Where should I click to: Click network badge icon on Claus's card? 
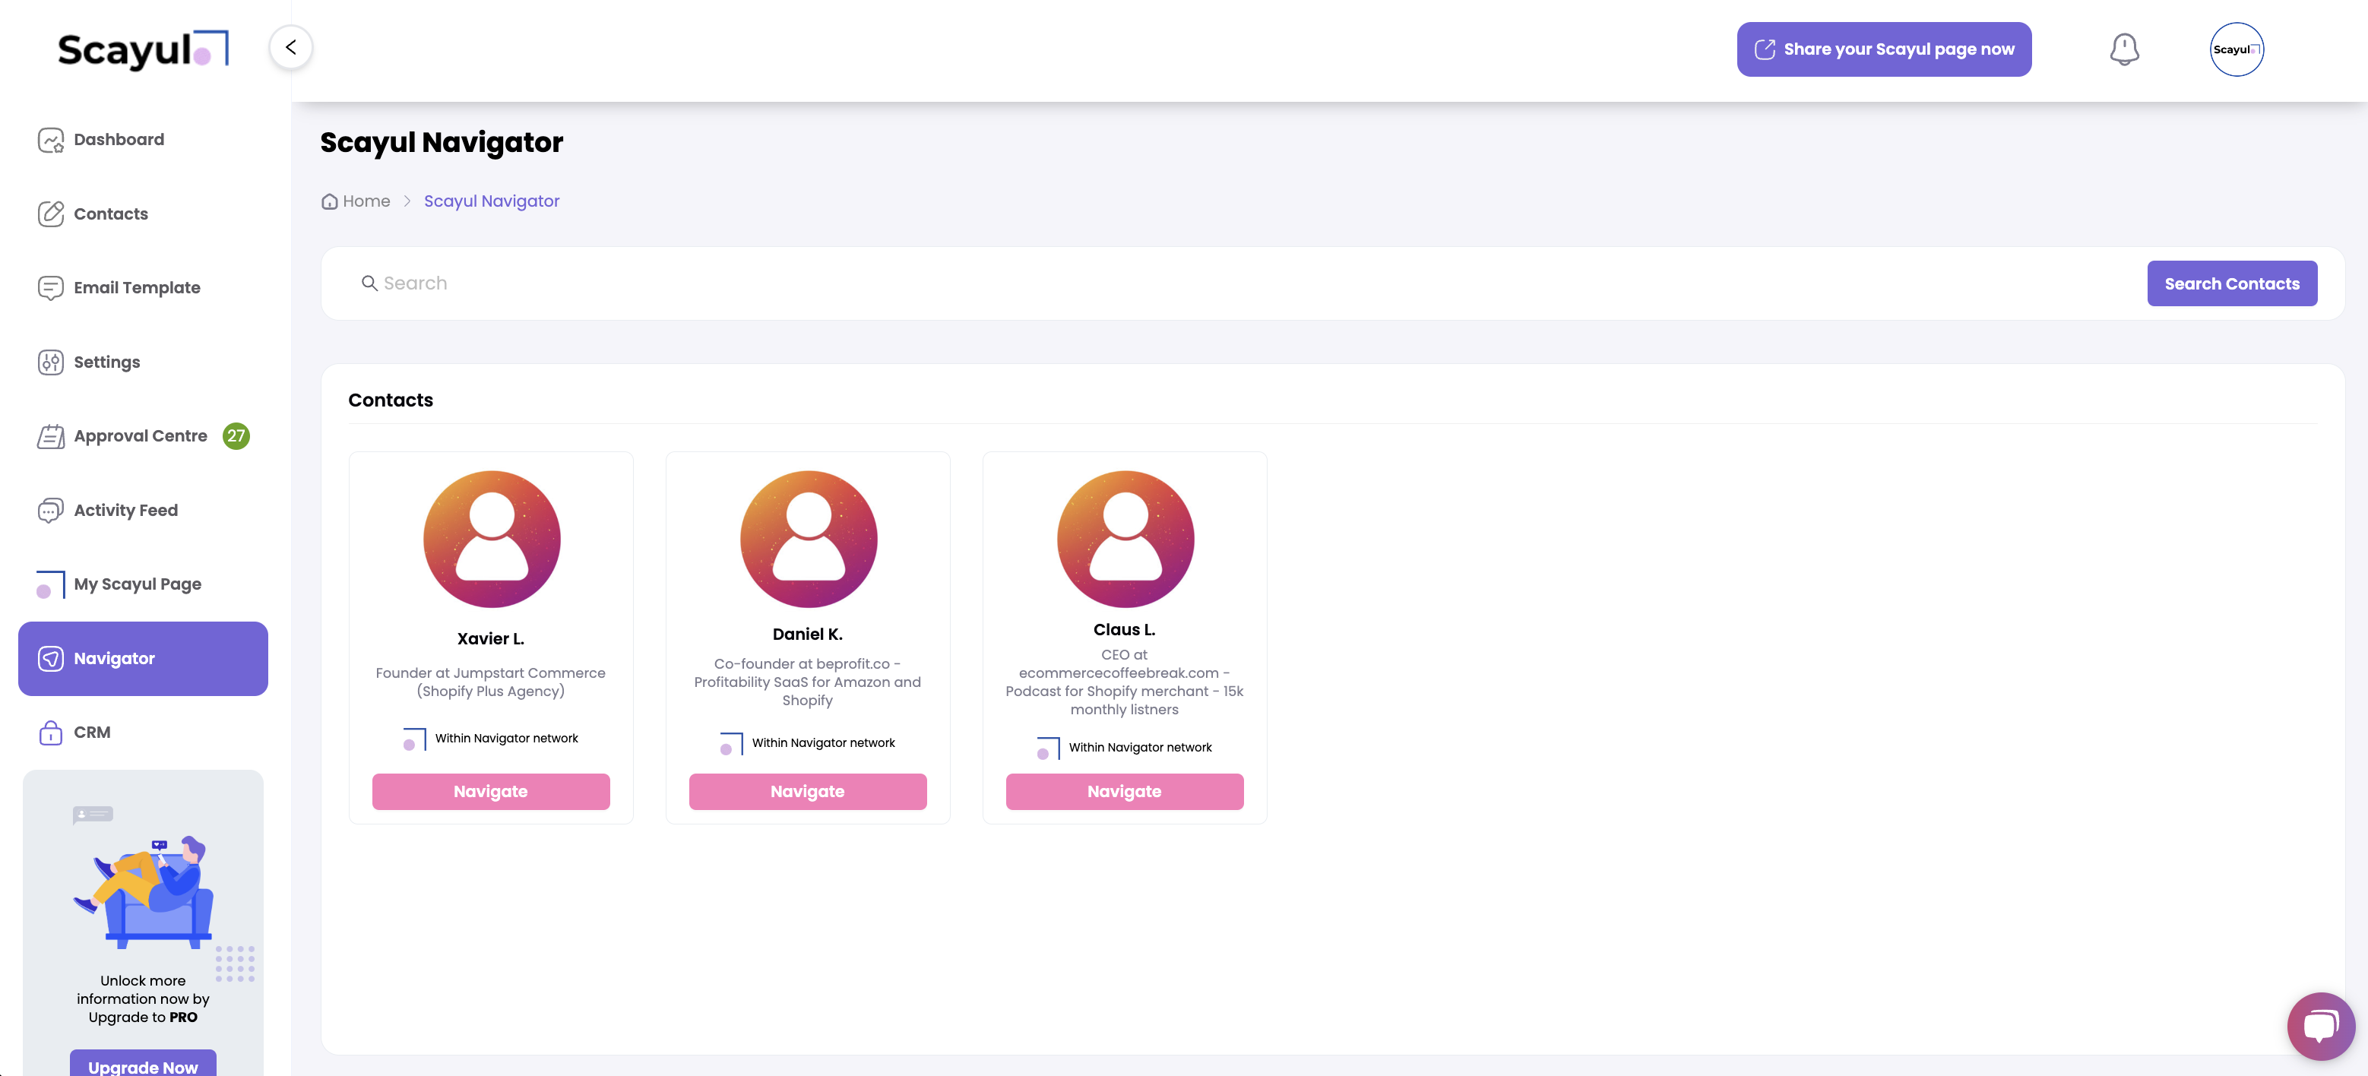[x=1049, y=749]
